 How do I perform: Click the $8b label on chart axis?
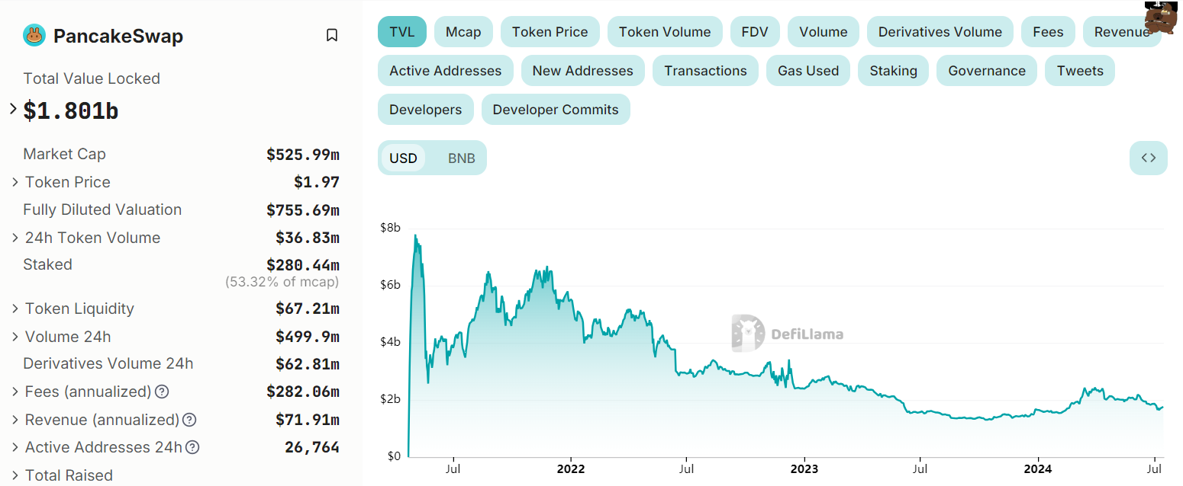tap(390, 227)
